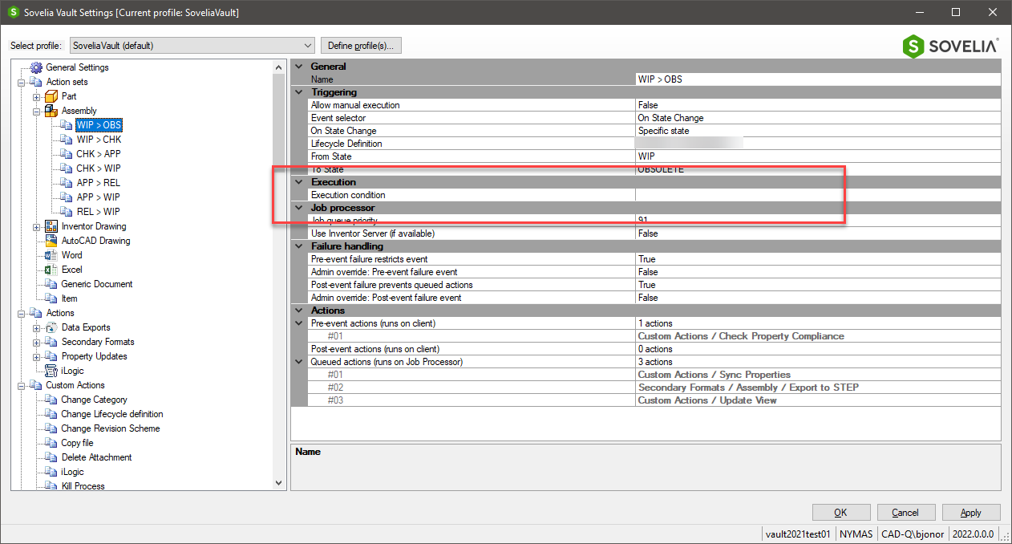Click vault2021test01 in the status bar

tap(798, 534)
